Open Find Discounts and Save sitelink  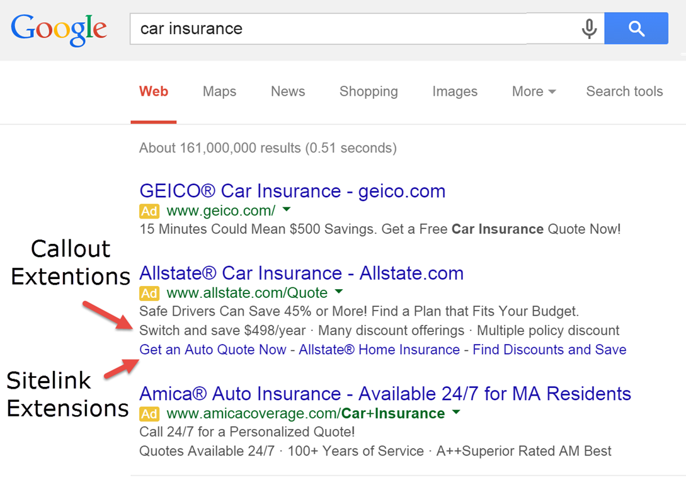click(x=549, y=350)
